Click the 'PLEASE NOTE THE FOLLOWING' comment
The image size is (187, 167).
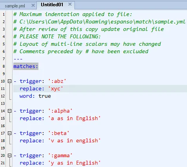57,36
